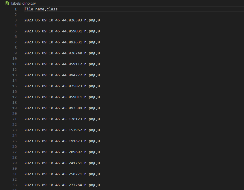Click the row containing 44.959112 n.png
Image resolution: width=244 pixels, height=190 pixels.
coord(62,64)
